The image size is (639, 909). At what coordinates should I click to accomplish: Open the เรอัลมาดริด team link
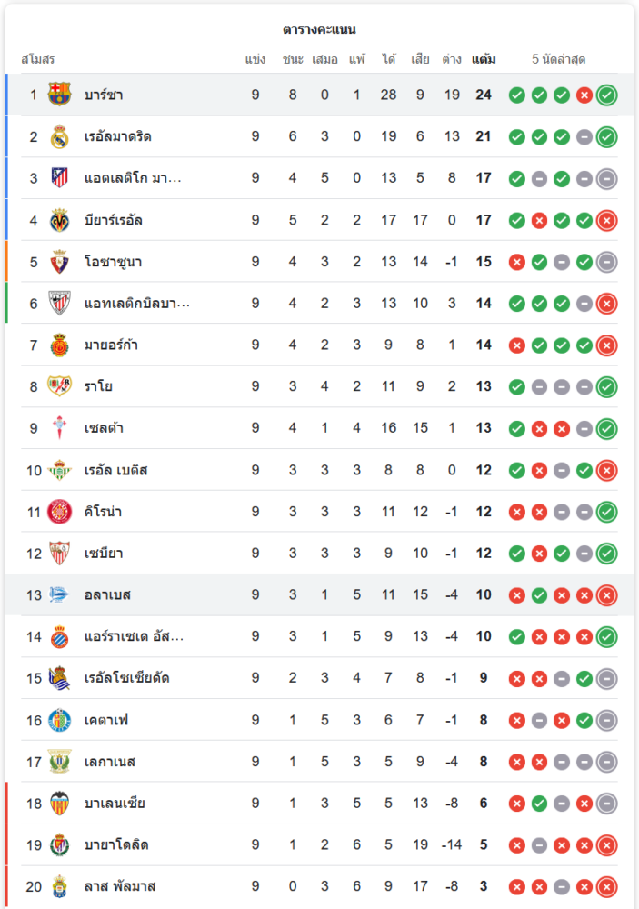coord(118,136)
